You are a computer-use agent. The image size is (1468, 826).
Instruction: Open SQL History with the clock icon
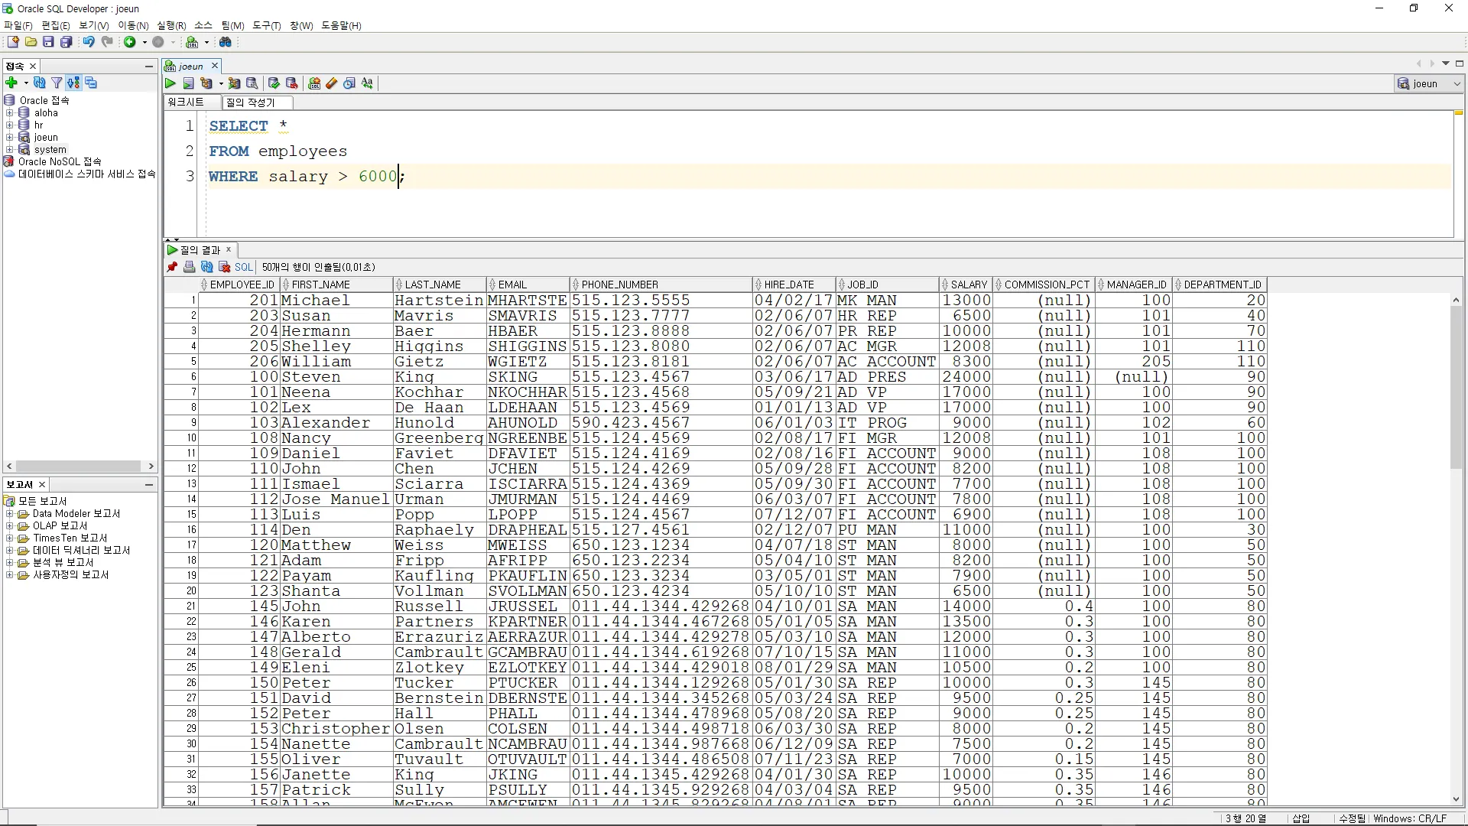coord(349,83)
